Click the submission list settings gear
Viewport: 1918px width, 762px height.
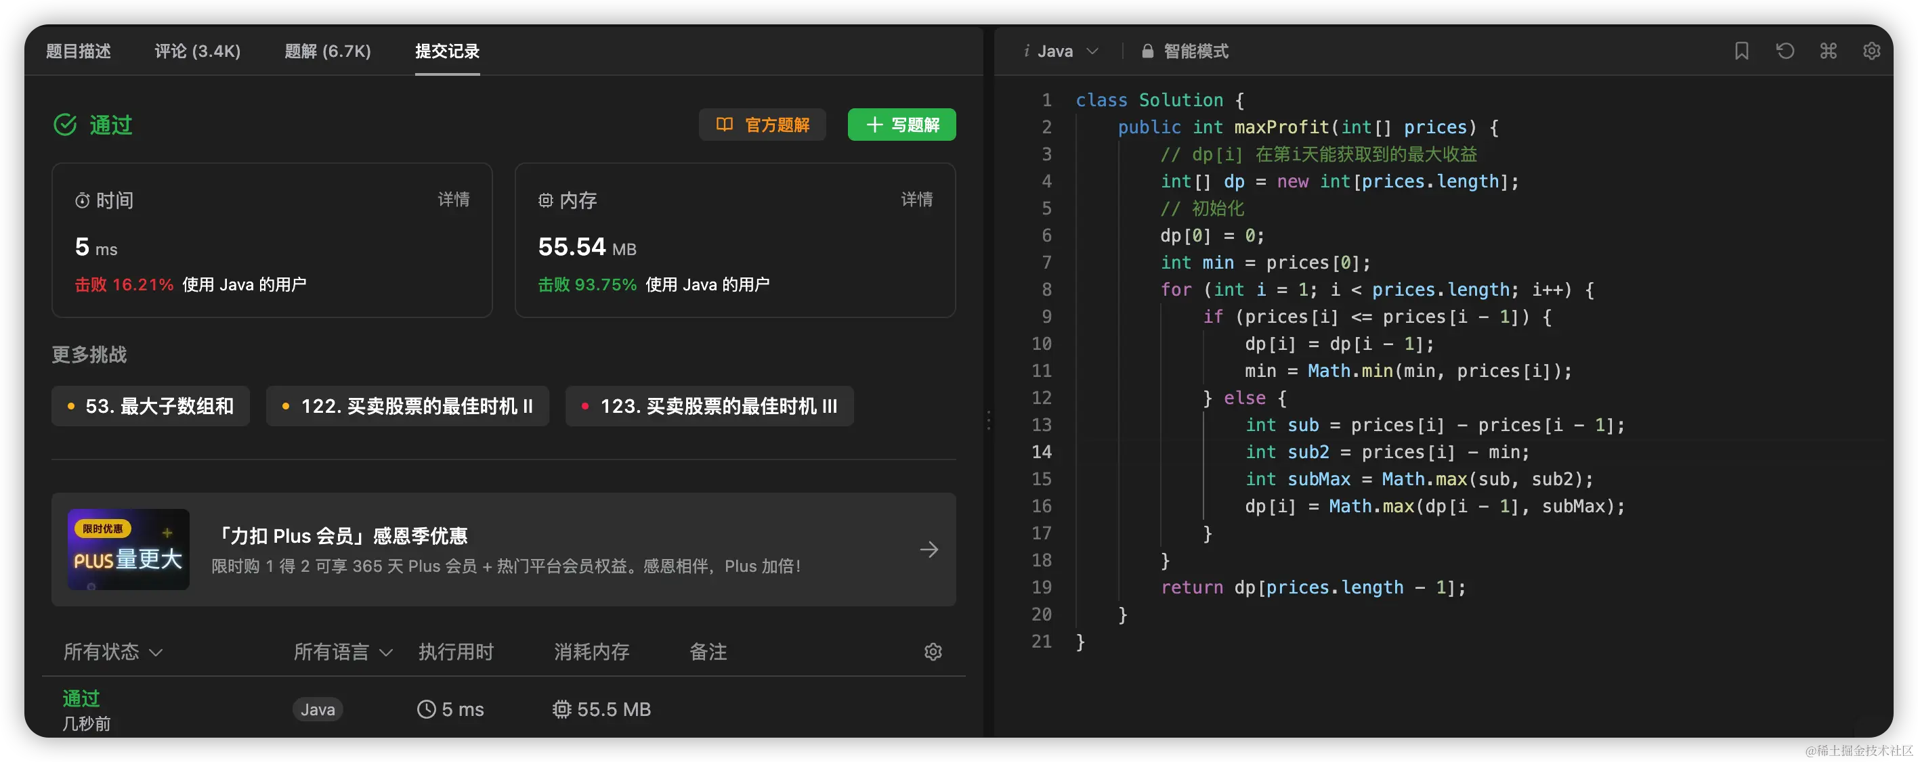coord(933,652)
